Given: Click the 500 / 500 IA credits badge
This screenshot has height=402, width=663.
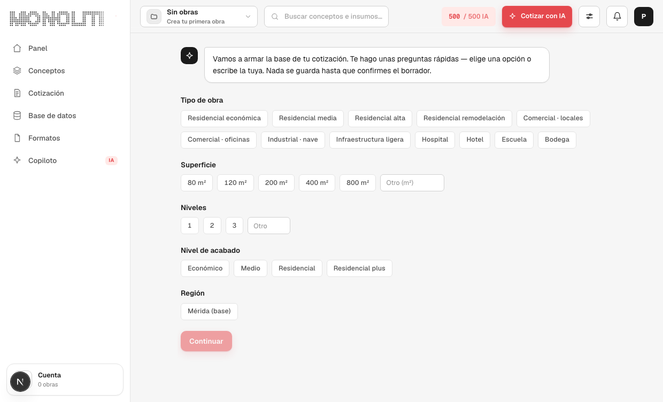Looking at the screenshot, I should 468,17.
